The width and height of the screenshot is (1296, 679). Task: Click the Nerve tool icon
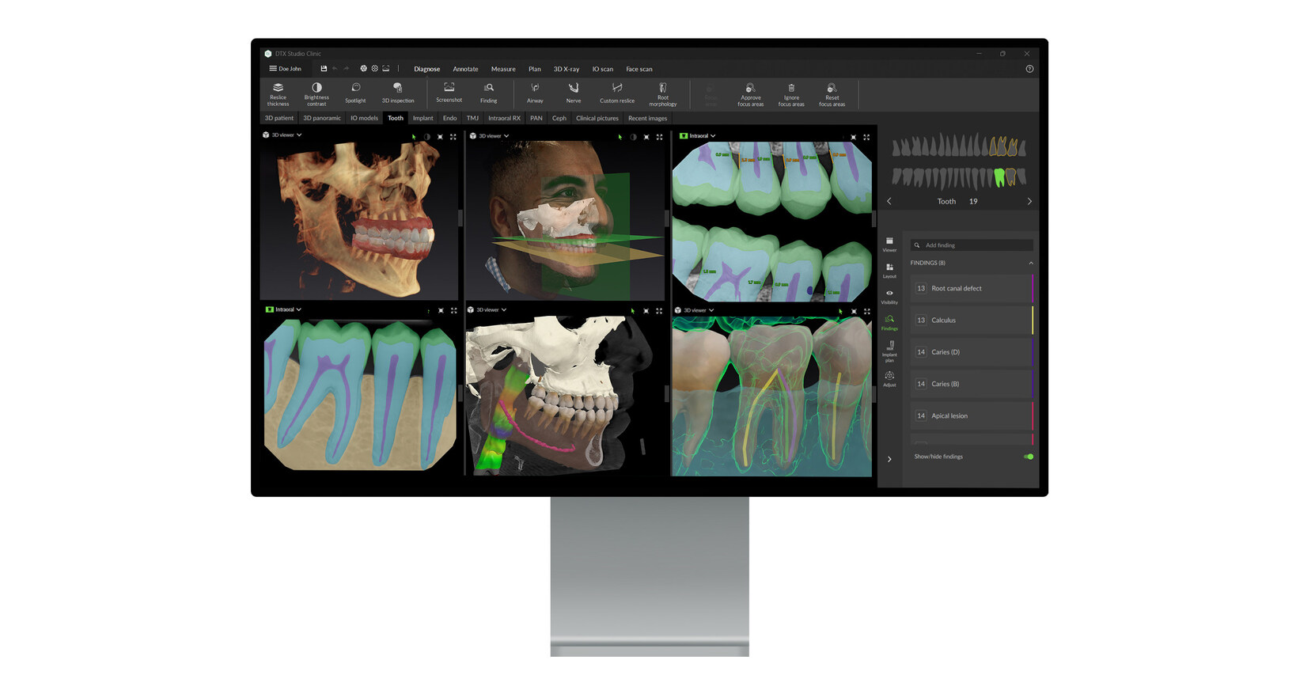(x=574, y=93)
